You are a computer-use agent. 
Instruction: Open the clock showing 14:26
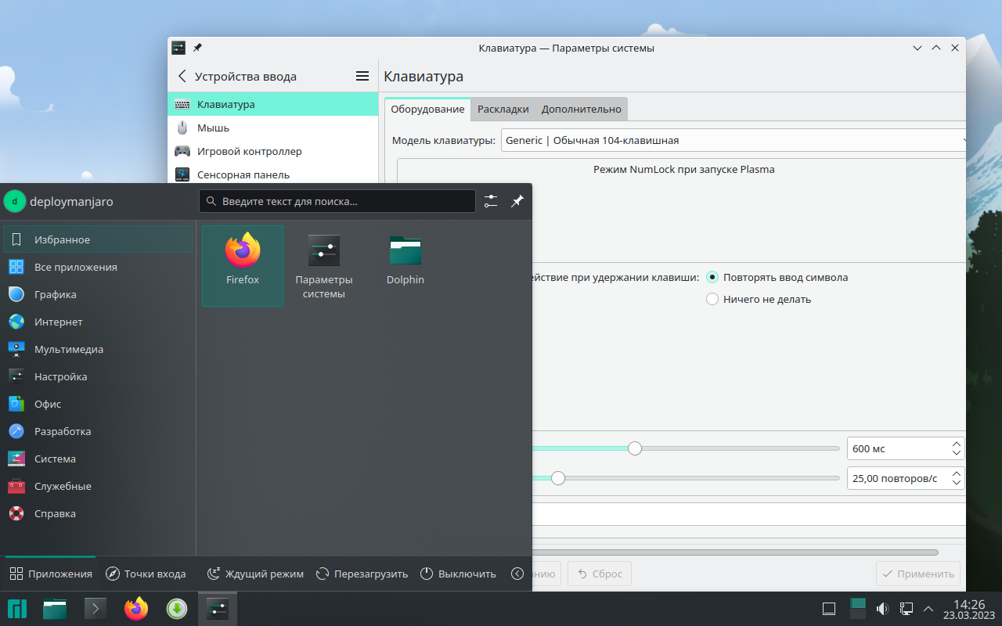coord(968,609)
